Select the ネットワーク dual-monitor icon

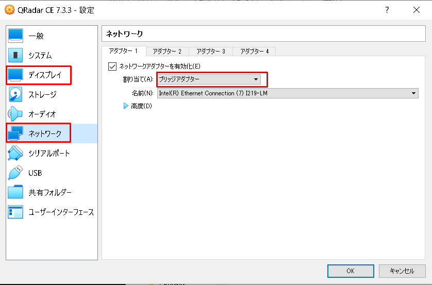coord(15,133)
